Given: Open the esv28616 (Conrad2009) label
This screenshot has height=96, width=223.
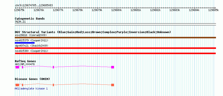Looking at the screenshot, I should tap(31, 35).
